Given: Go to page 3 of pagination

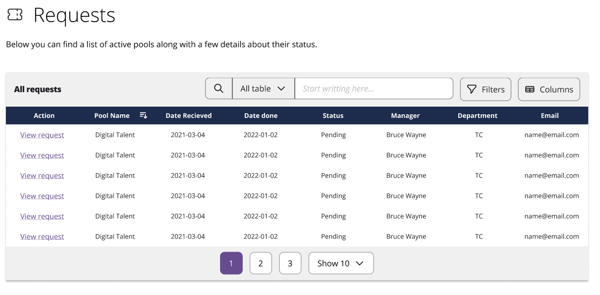Looking at the screenshot, I should pyautogui.click(x=290, y=263).
